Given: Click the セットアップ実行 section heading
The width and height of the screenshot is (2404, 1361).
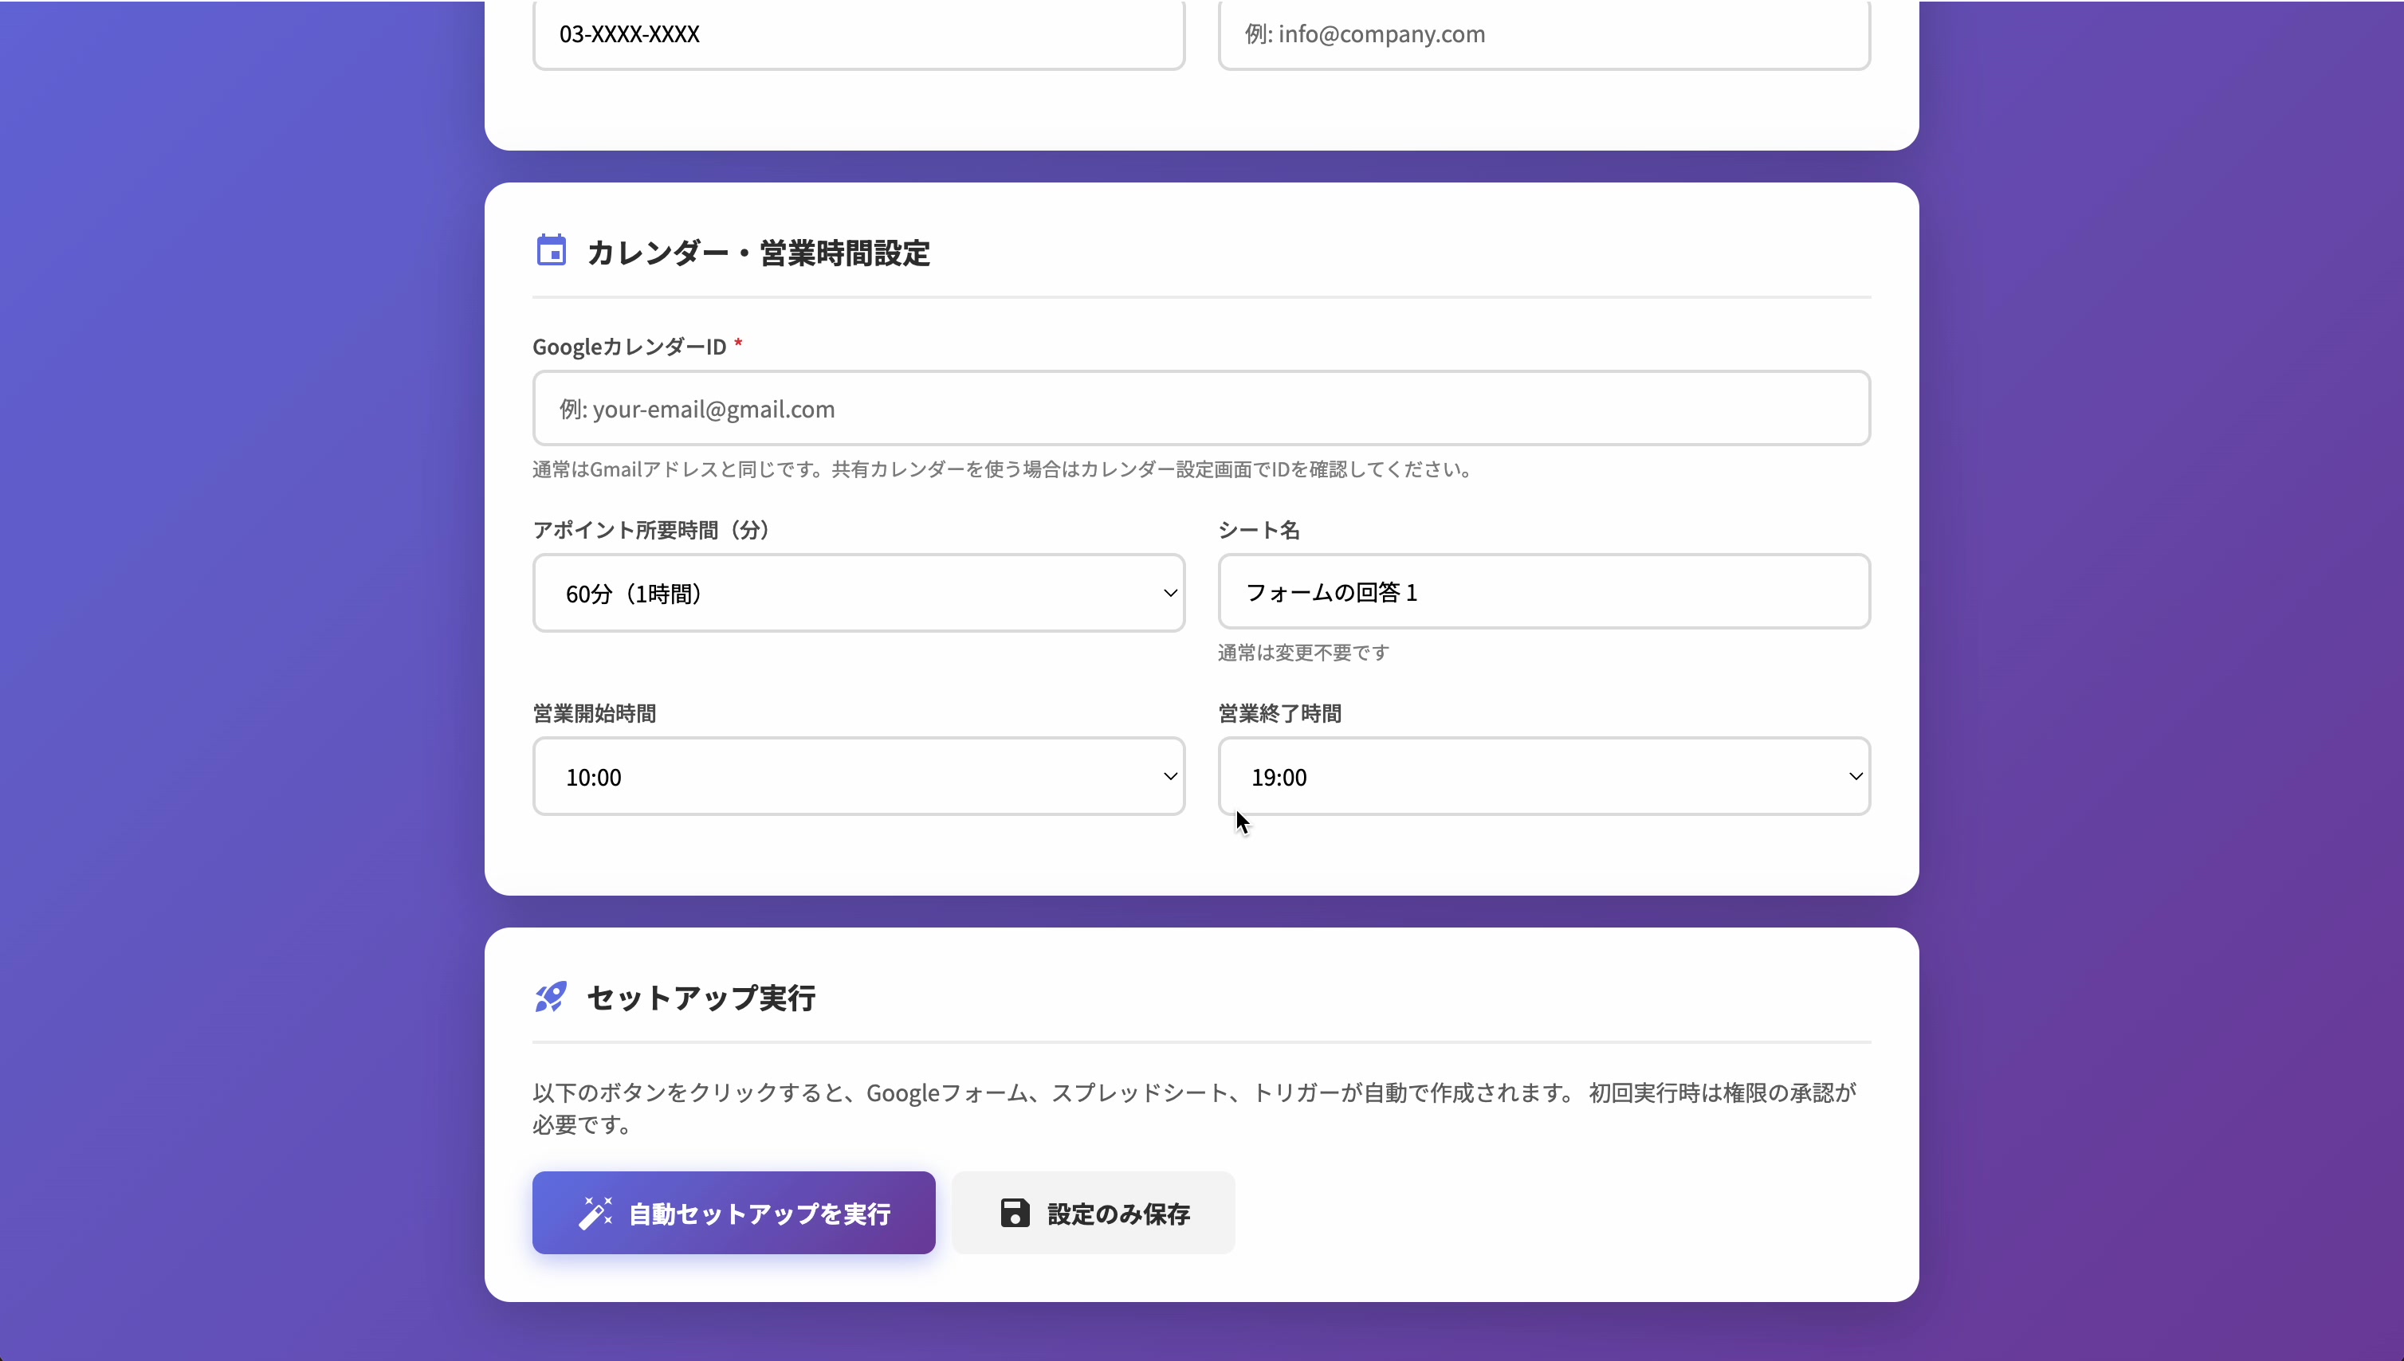Looking at the screenshot, I should coord(701,998).
